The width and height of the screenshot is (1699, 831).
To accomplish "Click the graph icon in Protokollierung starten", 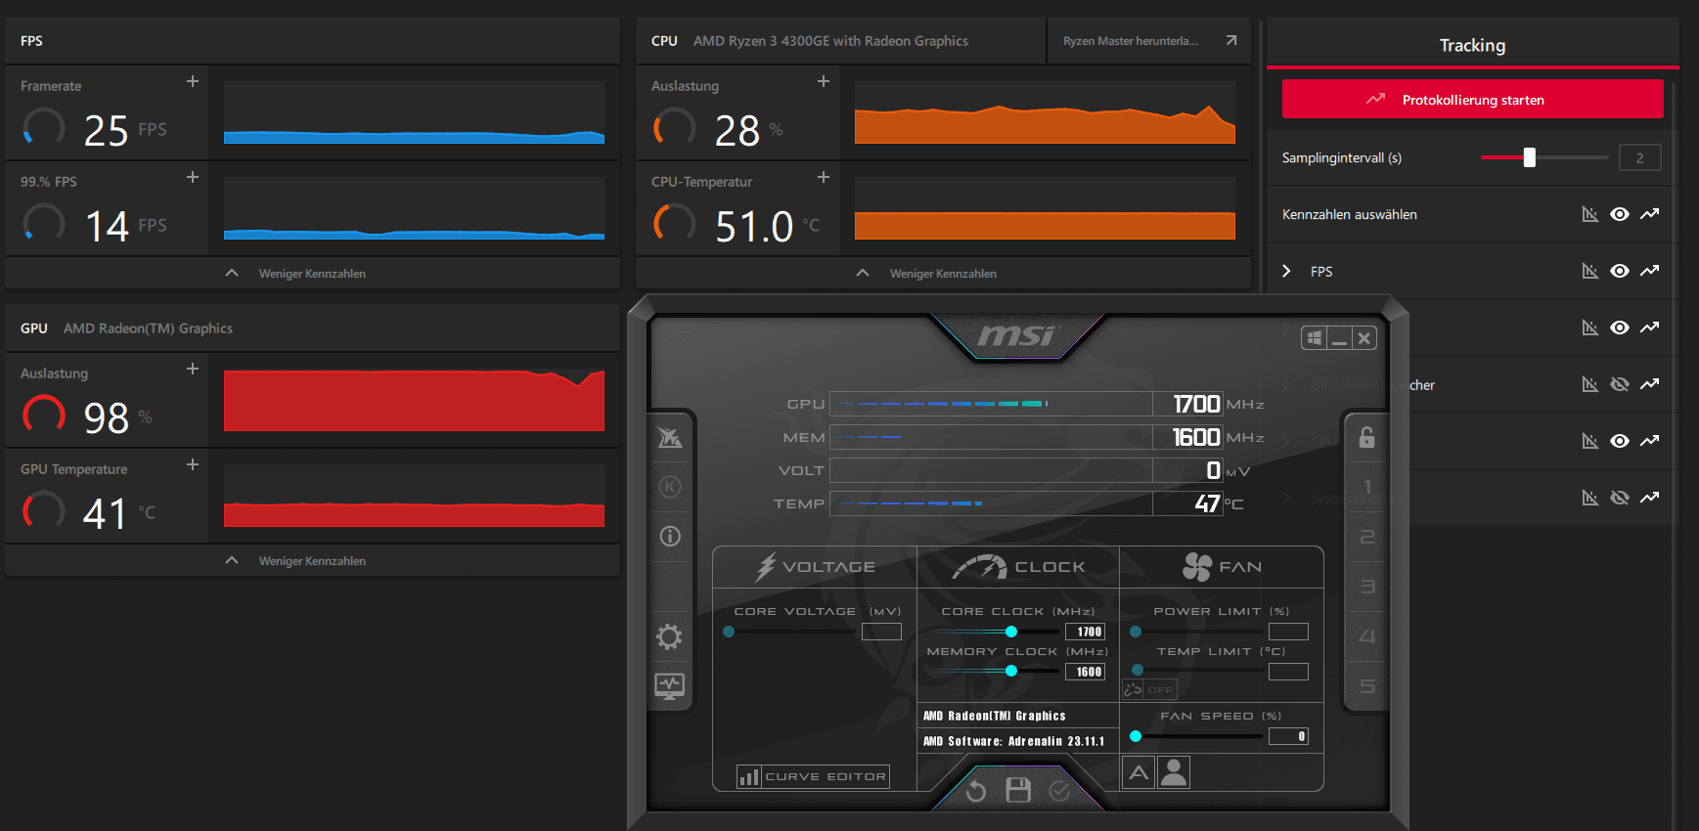I will [1376, 99].
